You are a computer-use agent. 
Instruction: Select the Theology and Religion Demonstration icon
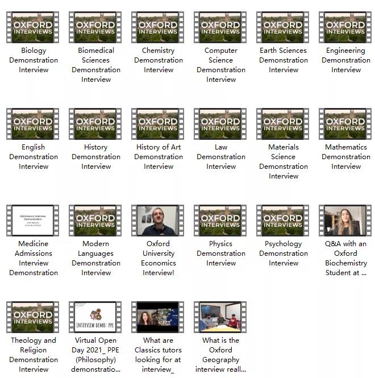pos(32,317)
